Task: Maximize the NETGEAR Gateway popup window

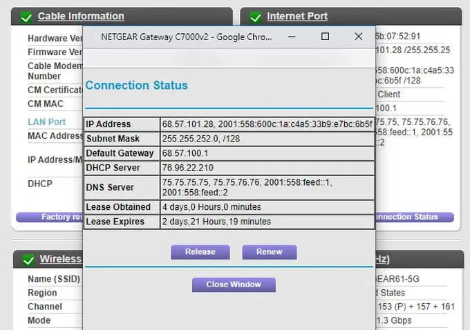Action: pyautogui.click(x=325, y=37)
